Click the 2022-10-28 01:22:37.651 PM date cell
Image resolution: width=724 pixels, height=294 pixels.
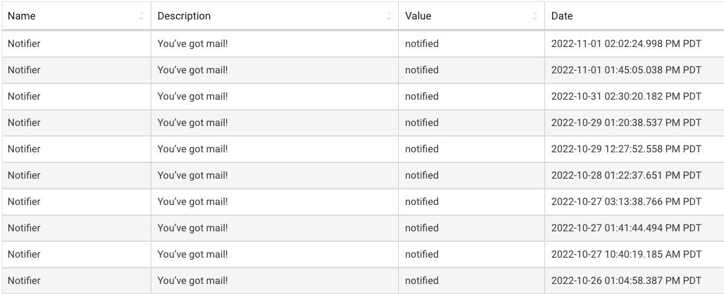click(x=625, y=176)
